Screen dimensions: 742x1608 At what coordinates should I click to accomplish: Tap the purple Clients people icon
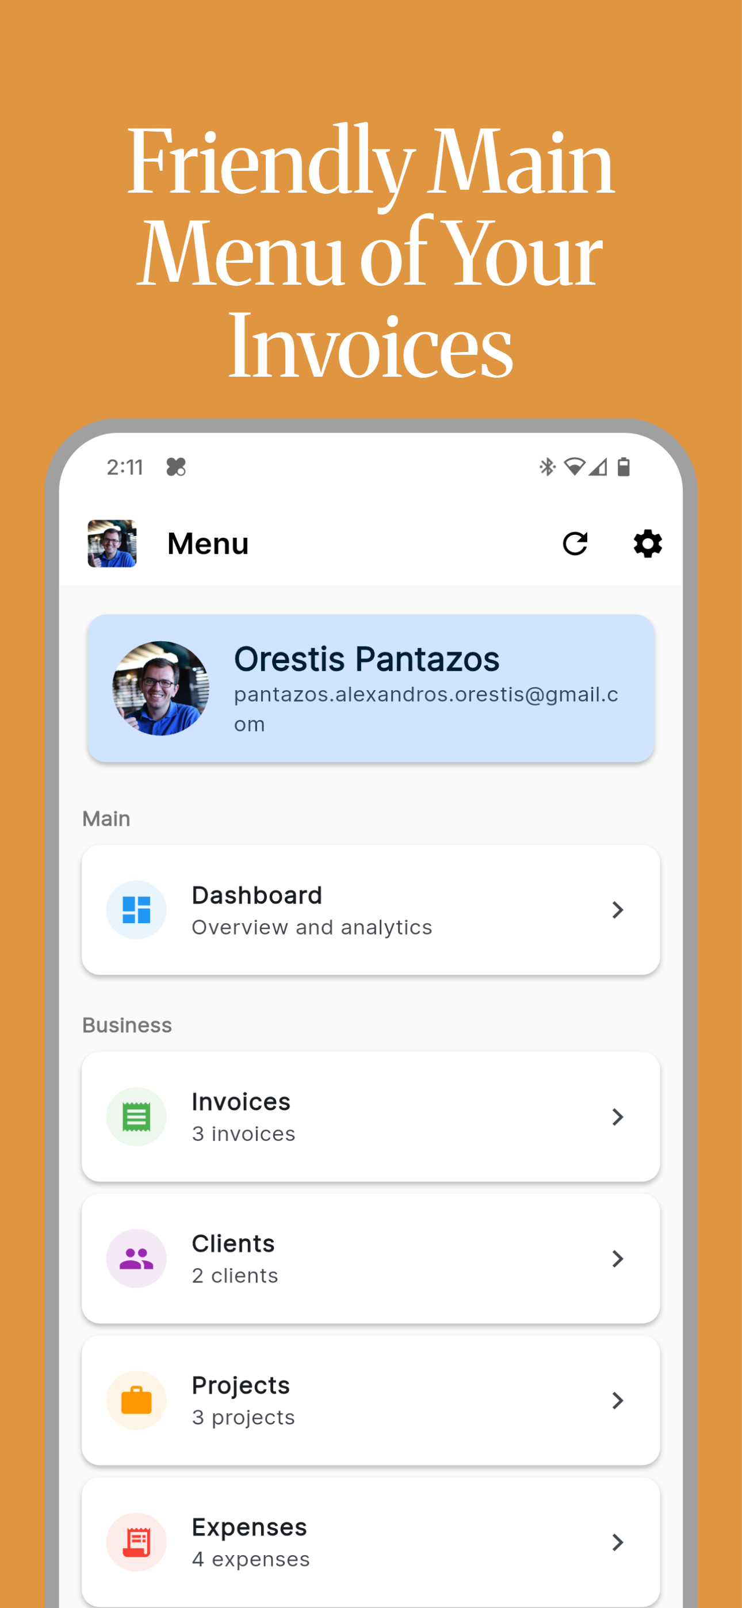click(136, 1258)
